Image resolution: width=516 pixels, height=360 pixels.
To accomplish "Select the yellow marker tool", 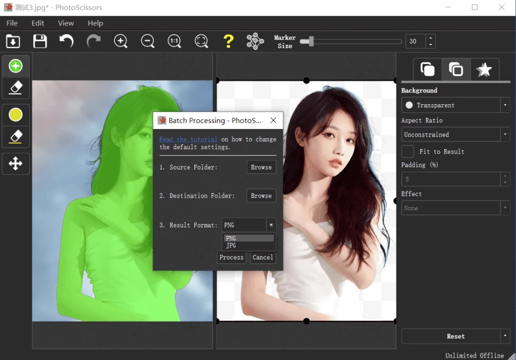I will (16, 115).
